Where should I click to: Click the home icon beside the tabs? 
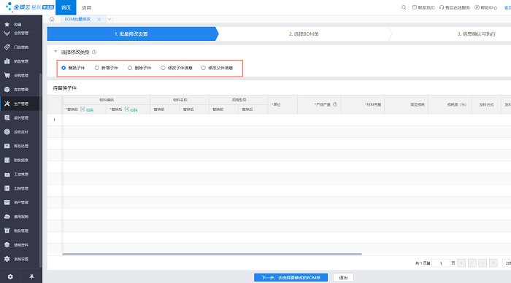click(x=52, y=19)
